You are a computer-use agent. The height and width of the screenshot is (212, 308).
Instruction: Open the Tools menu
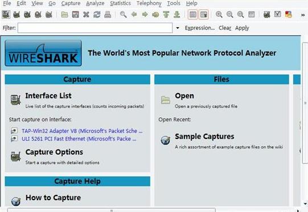(174, 3)
